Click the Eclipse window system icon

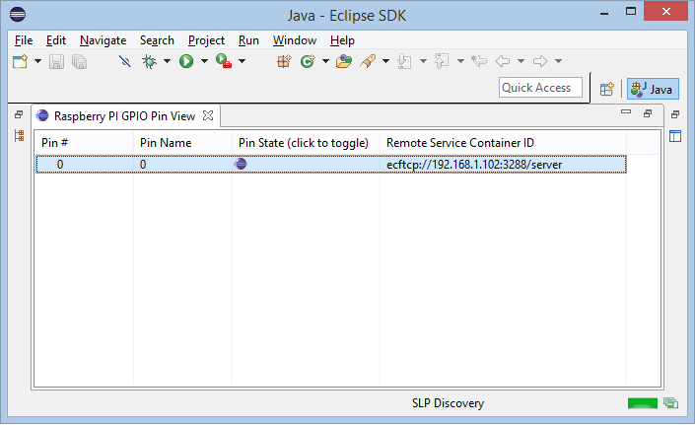(x=18, y=15)
